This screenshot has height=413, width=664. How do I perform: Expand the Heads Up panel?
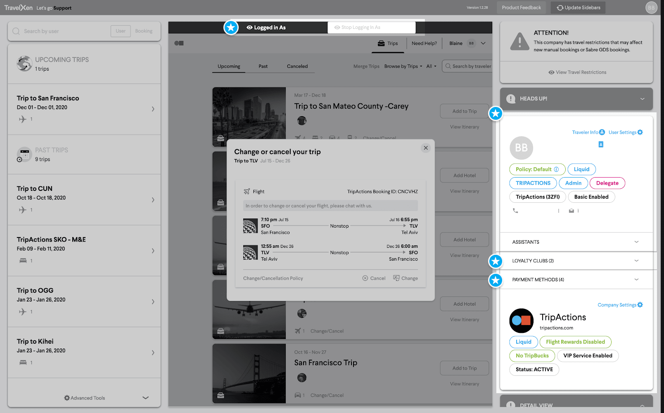point(642,99)
